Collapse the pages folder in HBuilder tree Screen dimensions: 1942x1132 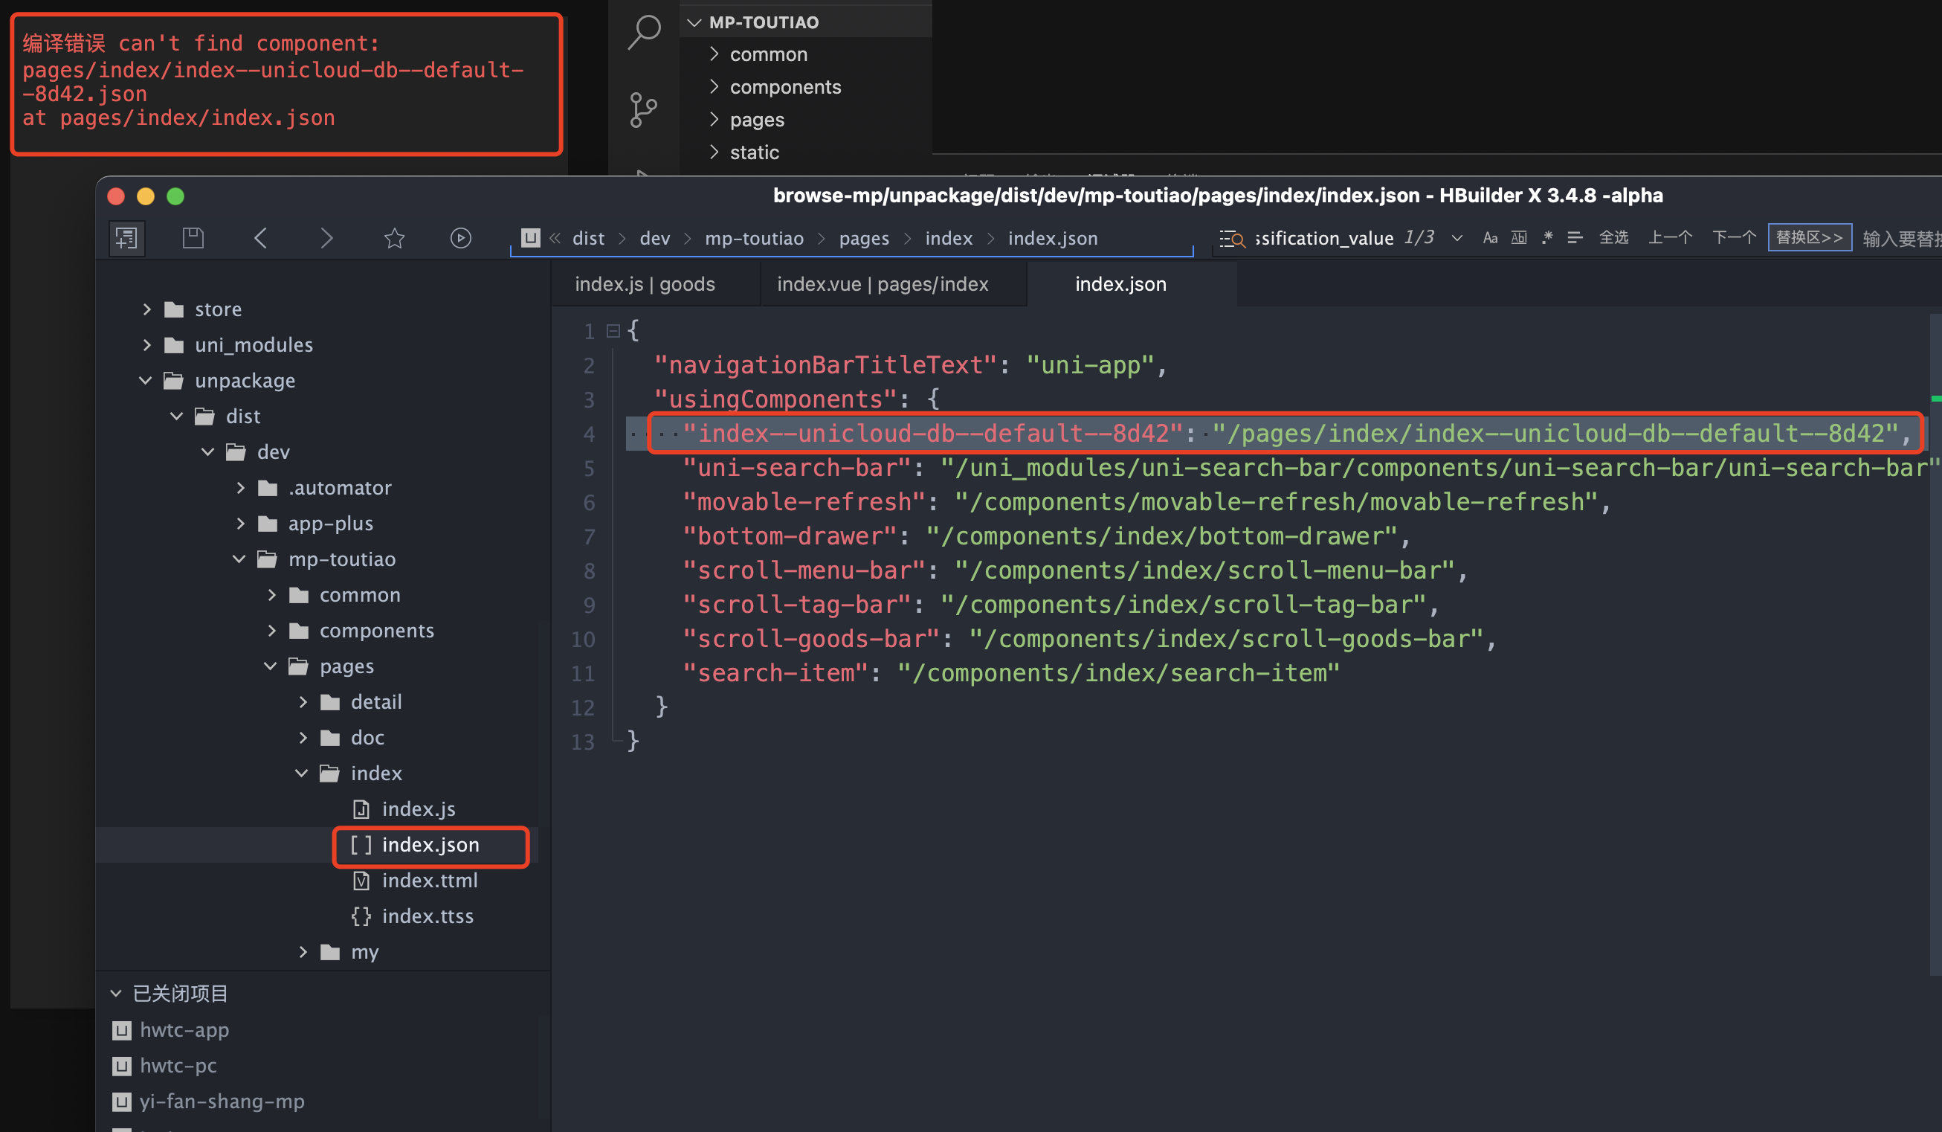[270, 666]
